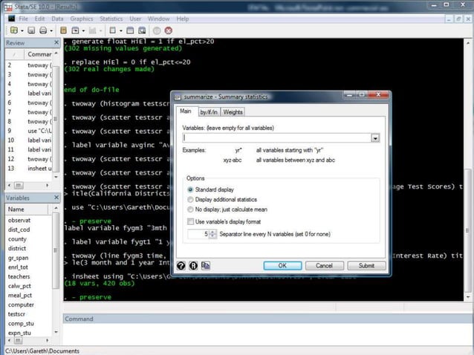474x355 pixels.
Task: Switch to the by/if/in tab
Action: [208, 112]
